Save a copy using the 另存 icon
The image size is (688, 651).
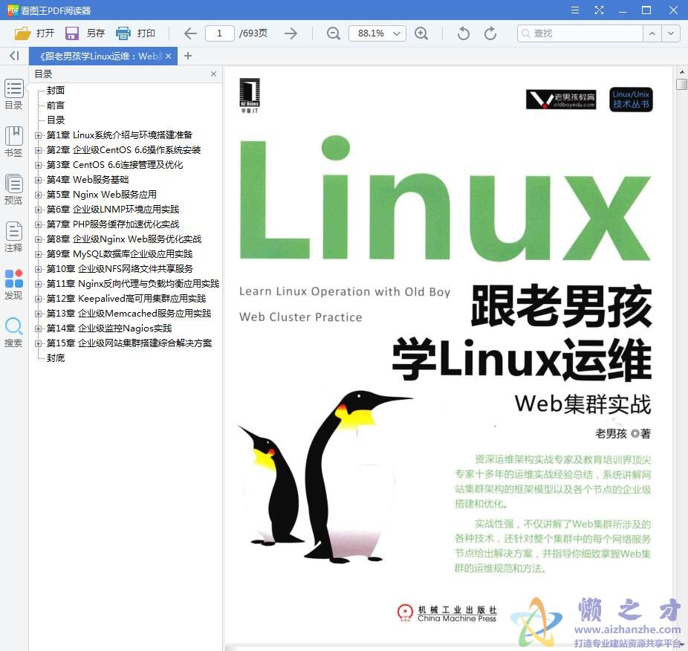[x=71, y=33]
